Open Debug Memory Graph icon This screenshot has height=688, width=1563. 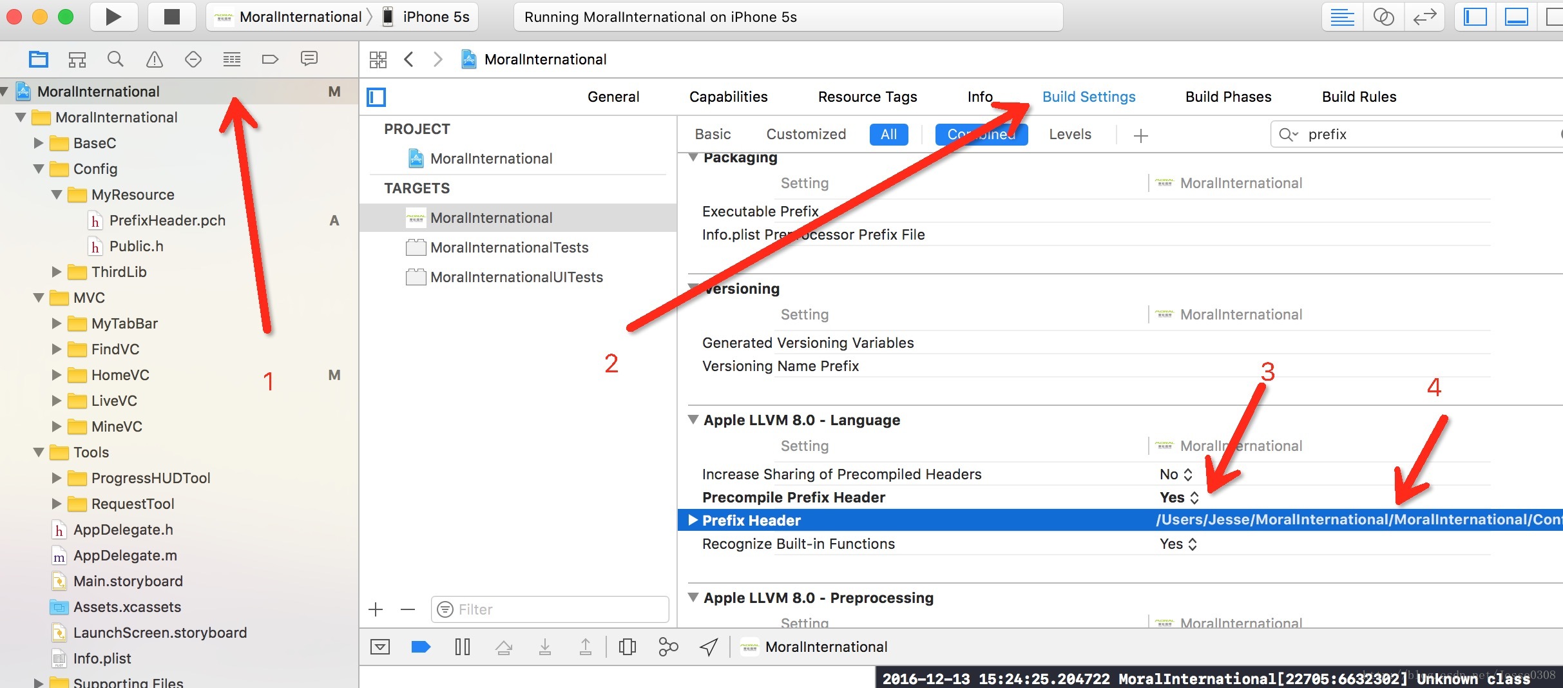coord(669,647)
